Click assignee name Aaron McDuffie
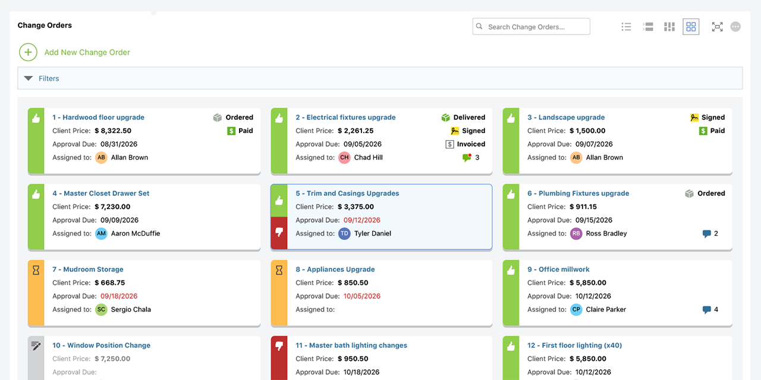761x380 pixels. [136, 233]
